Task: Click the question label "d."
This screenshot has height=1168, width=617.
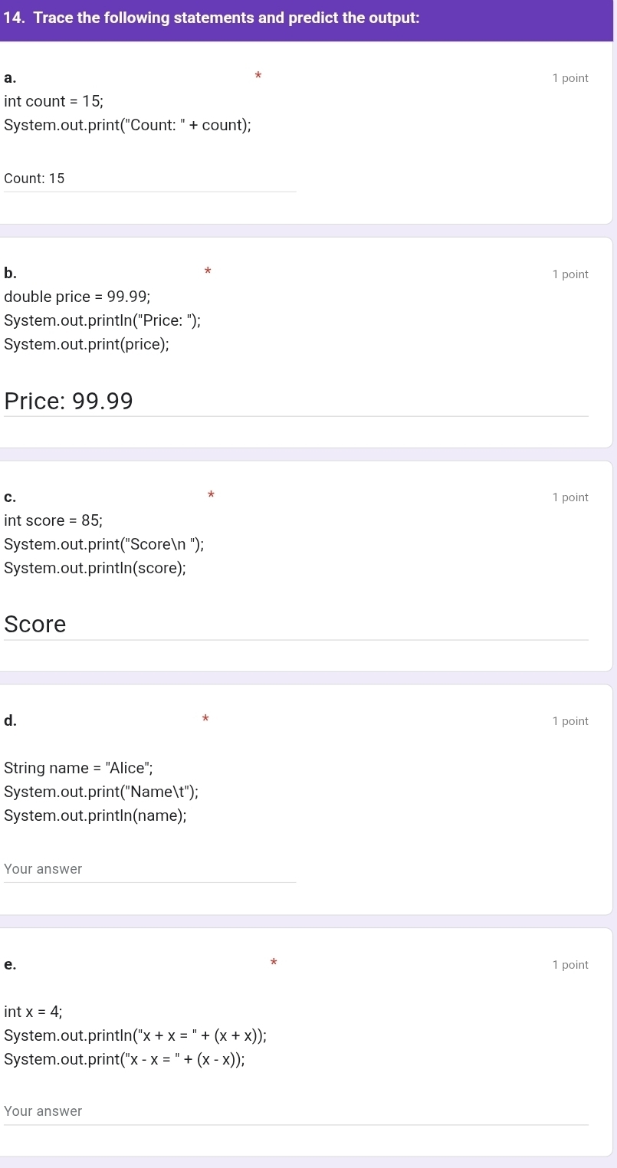Action: point(10,720)
